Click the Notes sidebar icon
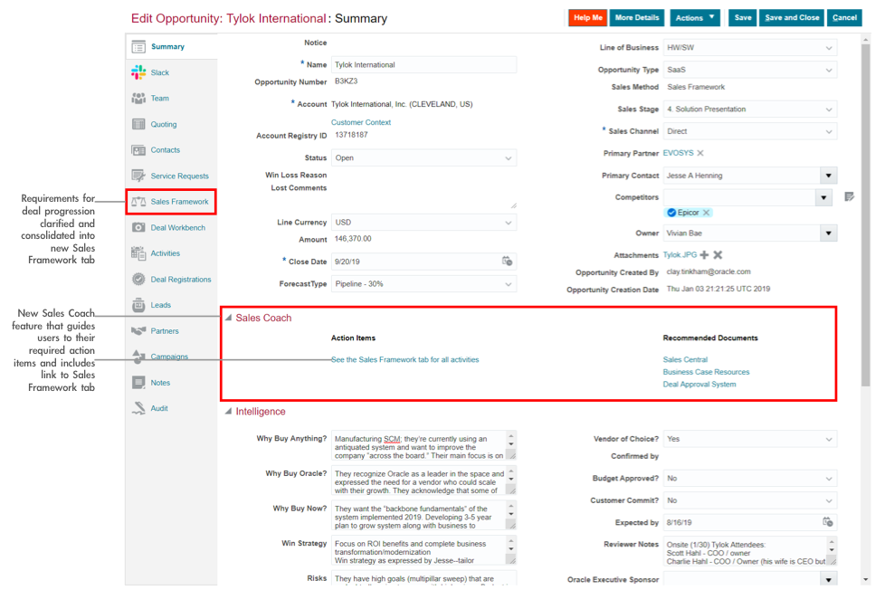 tap(138, 383)
